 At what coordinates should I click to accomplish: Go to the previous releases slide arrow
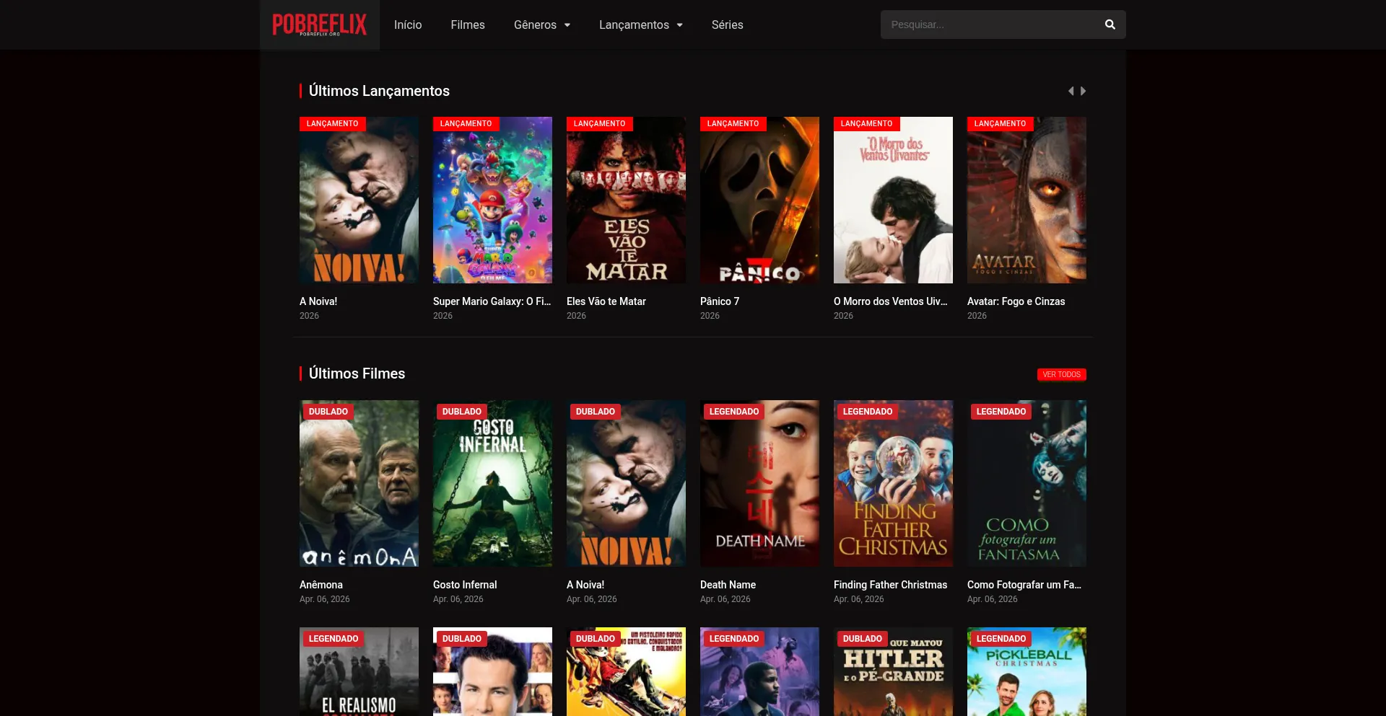pyautogui.click(x=1071, y=91)
